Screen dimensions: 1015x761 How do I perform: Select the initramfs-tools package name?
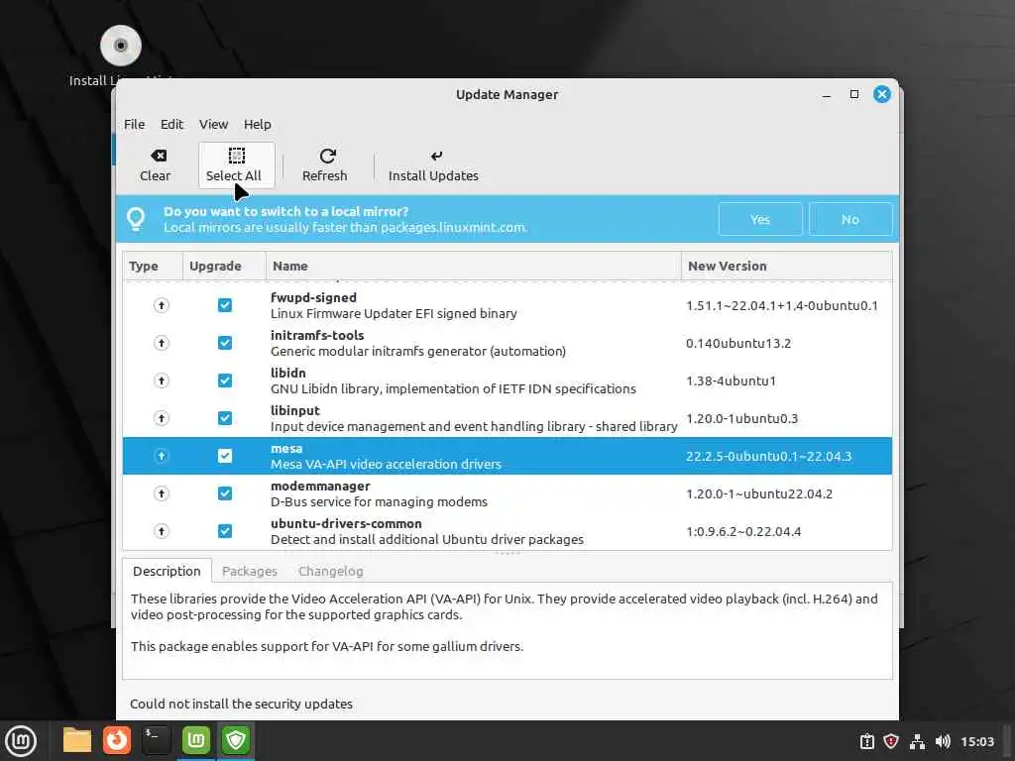pyautogui.click(x=317, y=335)
